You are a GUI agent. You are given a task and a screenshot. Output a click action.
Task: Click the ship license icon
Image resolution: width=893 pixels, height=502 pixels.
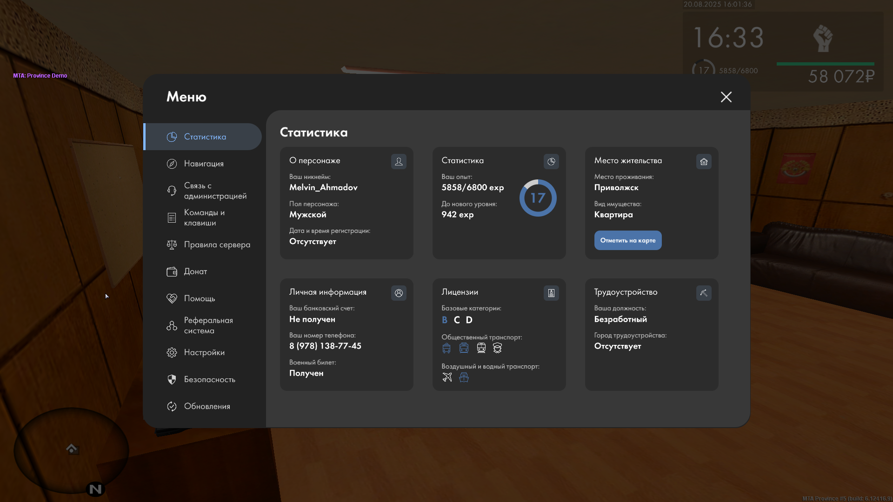(x=464, y=377)
